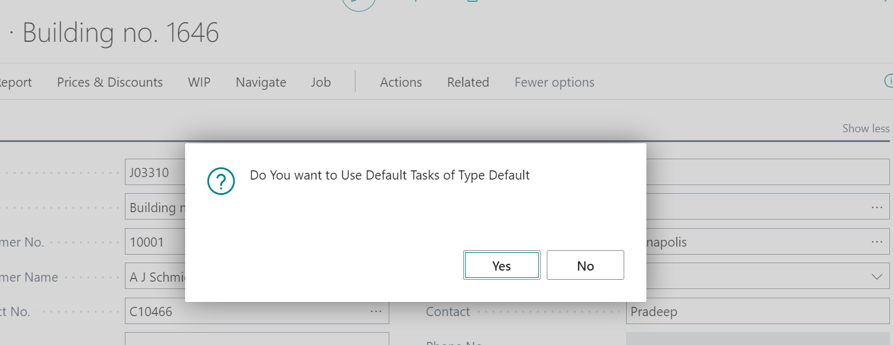This screenshot has height=345, width=893.
Task: Open the lookup ellipsis next to napolis field
Action: (x=877, y=242)
